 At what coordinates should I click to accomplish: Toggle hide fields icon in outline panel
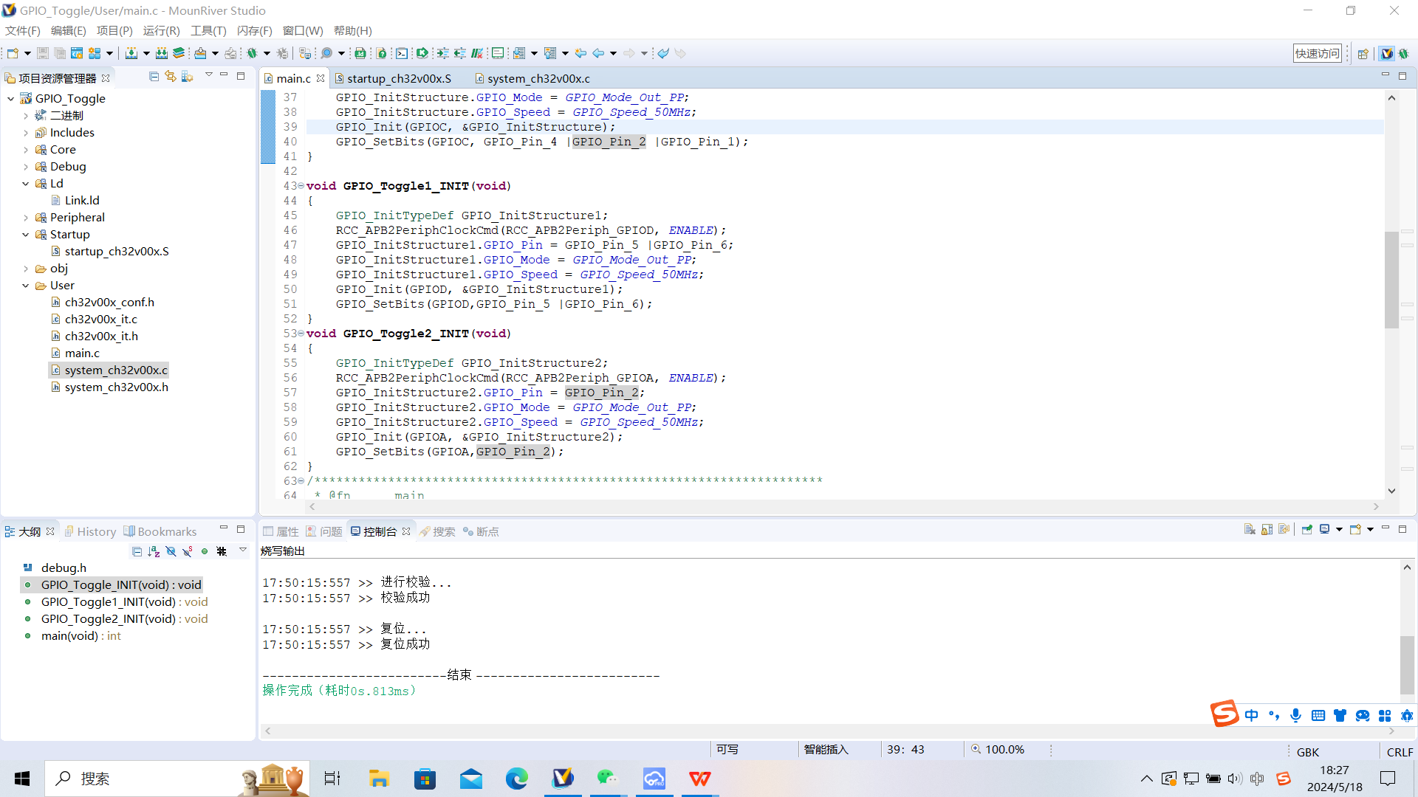[171, 551]
